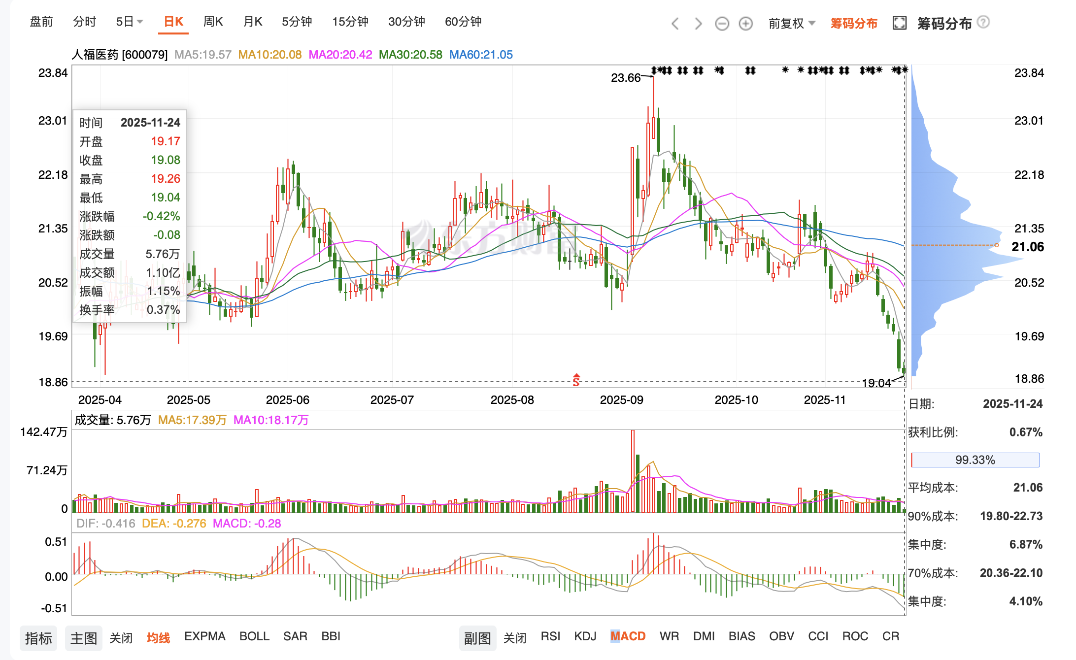Switch to the 60分钟 tab
The width and height of the screenshot is (1076, 660).
pyautogui.click(x=463, y=22)
